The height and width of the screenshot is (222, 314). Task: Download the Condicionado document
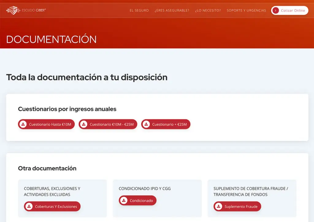141,201
